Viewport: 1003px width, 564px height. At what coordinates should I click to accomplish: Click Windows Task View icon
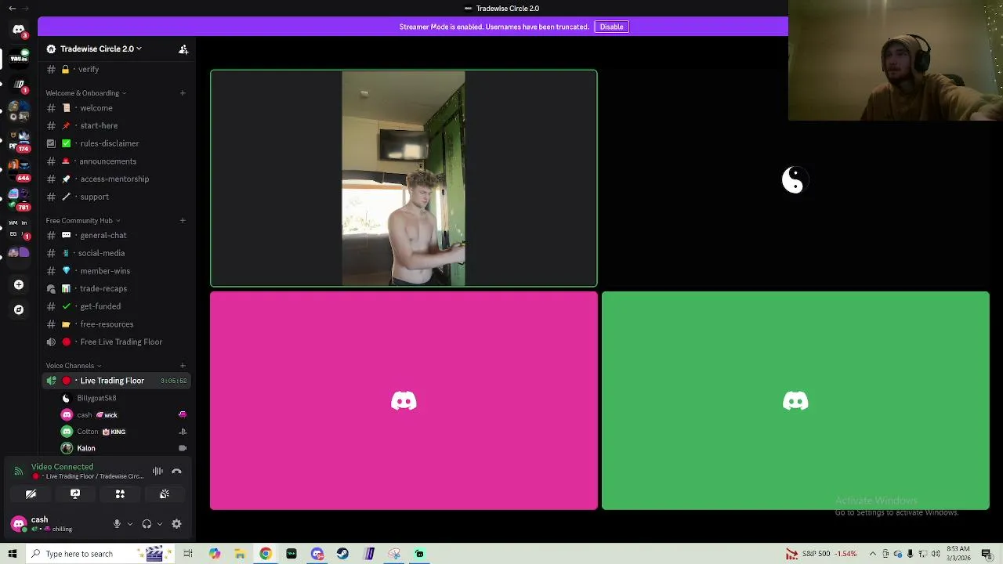click(188, 554)
